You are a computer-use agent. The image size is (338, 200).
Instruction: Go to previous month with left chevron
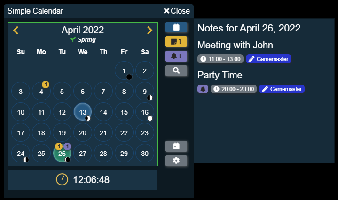pos(16,31)
